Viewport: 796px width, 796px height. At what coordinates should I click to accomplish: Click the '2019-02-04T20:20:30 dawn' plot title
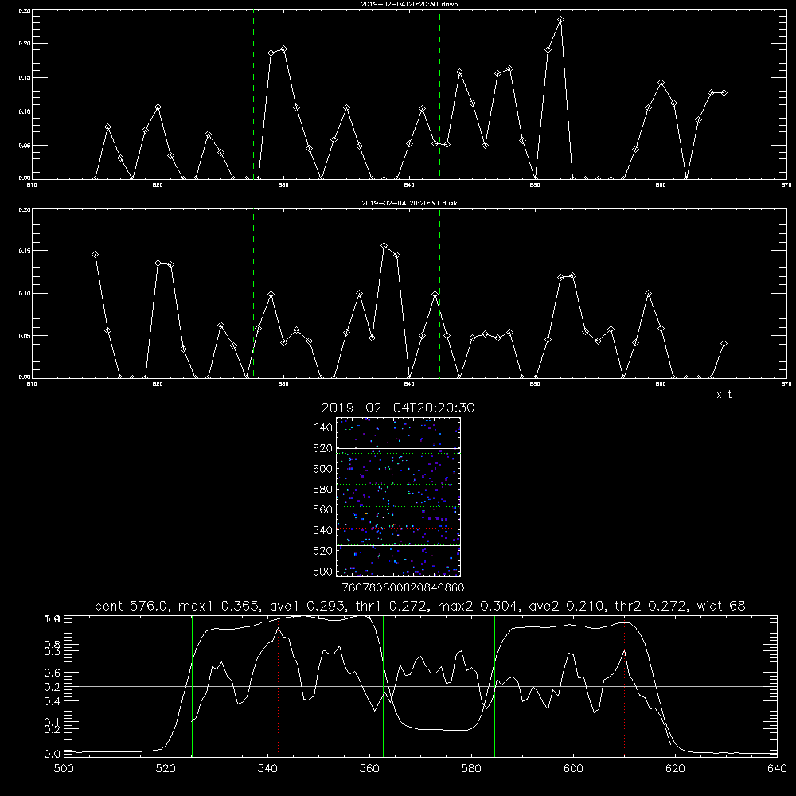point(409,4)
